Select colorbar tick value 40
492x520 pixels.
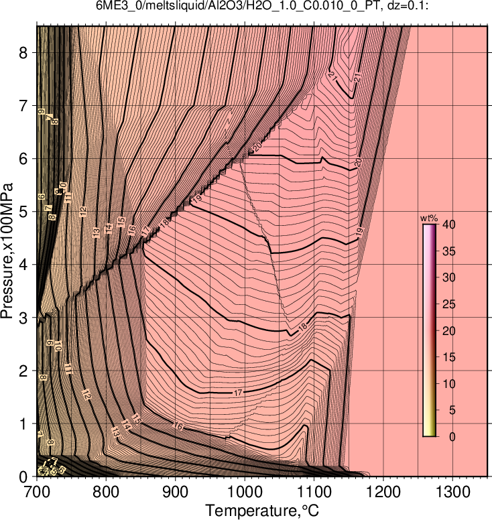(449, 224)
